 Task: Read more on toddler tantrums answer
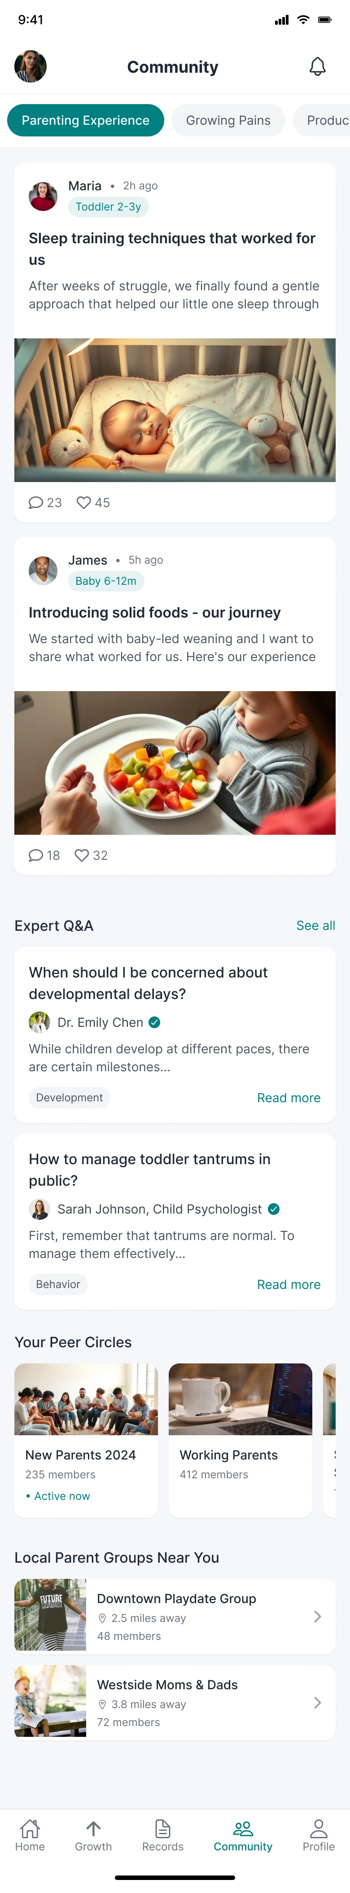(x=288, y=1284)
